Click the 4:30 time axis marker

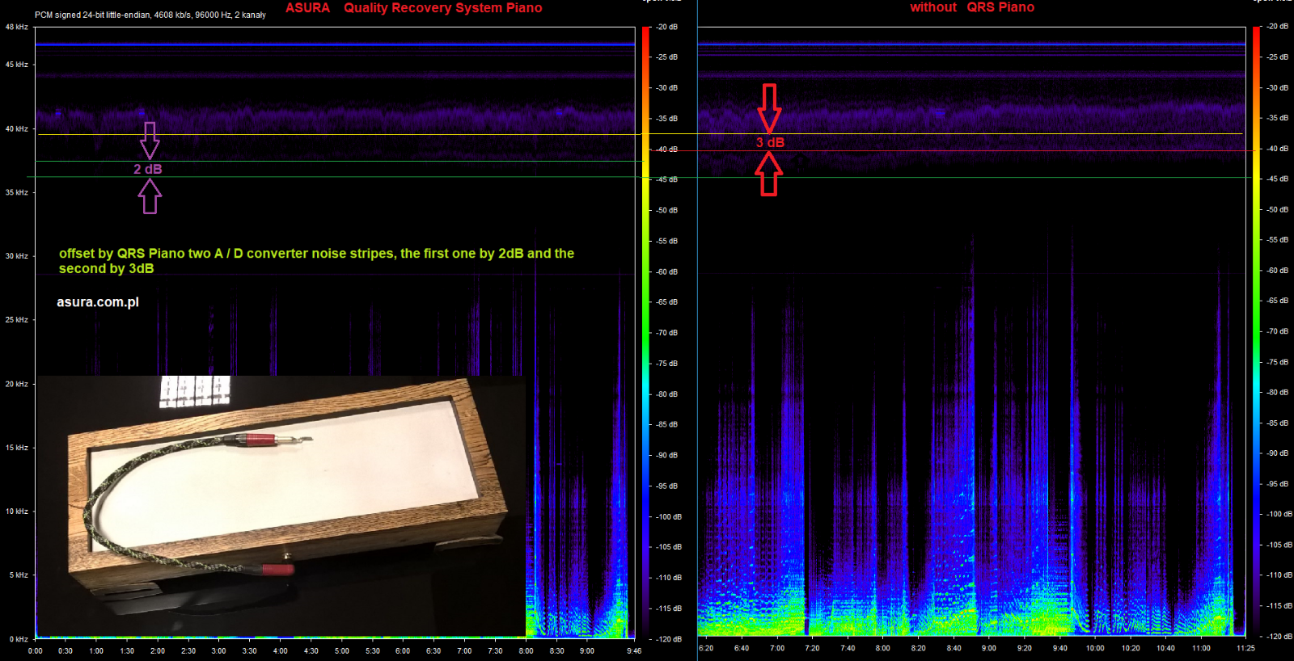tap(311, 650)
